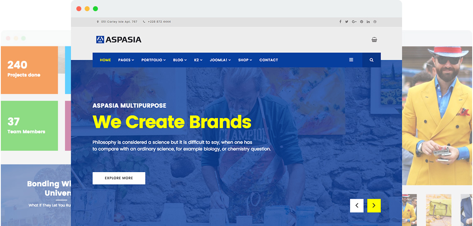
Task: Click the search magnifier in navbar
Action: pos(371,60)
